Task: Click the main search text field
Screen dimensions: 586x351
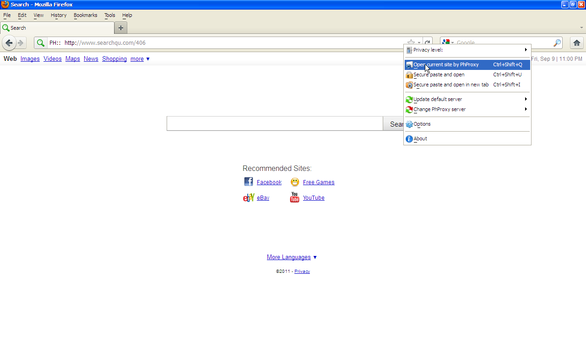Action: pyautogui.click(x=275, y=123)
